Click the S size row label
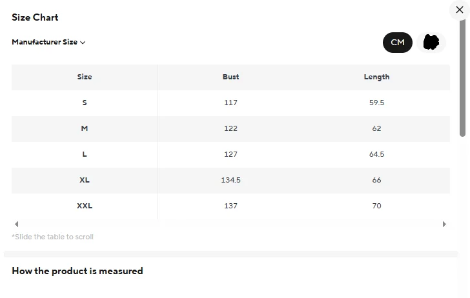Image resolution: width=470 pixels, height=298 pixels. click(85, 103)
